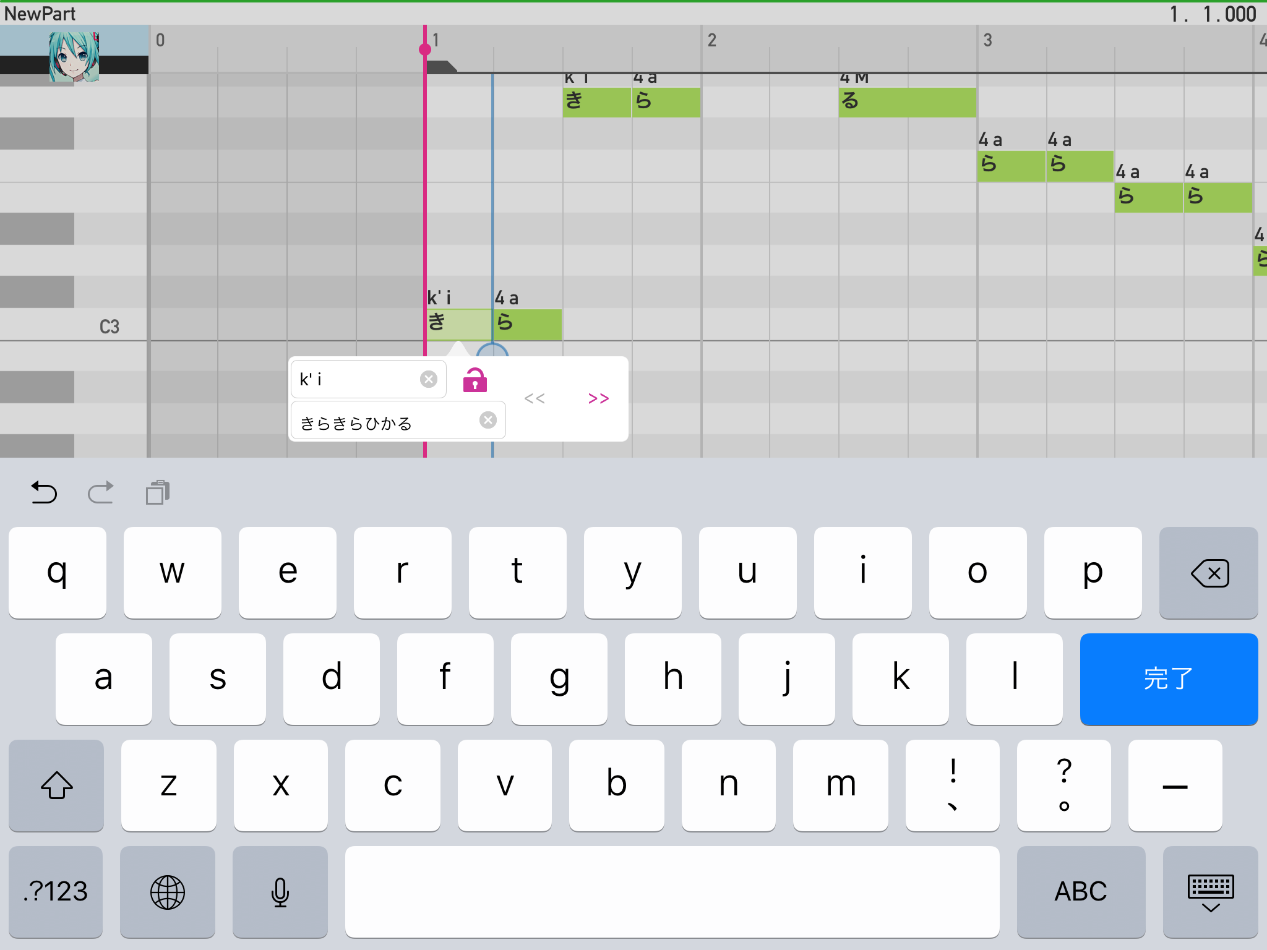
Task: Switch to the .?123 symbols keyboard
Action: point(56,892)
